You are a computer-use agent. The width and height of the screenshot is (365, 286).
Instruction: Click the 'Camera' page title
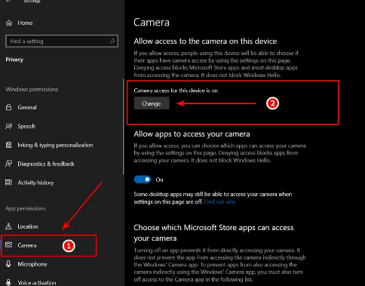tap(152, 23)
